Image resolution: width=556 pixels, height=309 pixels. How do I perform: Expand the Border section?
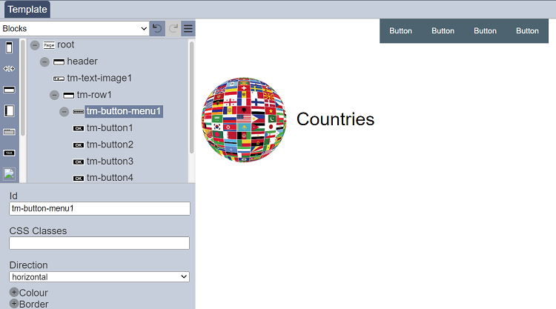[14, 304]
